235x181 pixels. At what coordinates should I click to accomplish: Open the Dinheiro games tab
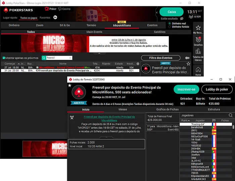14,25
